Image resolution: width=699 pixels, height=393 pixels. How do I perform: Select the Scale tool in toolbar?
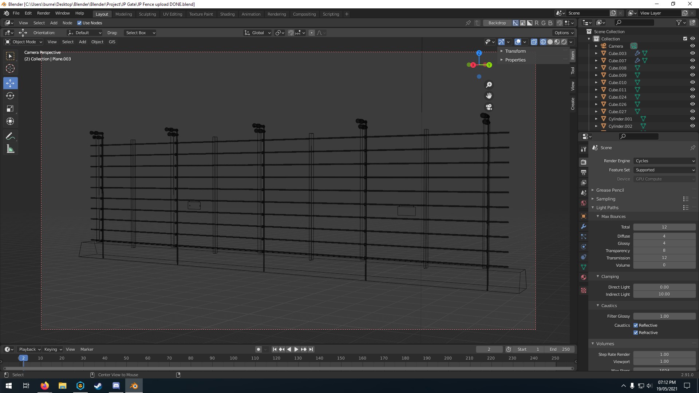tap(10, 108)
